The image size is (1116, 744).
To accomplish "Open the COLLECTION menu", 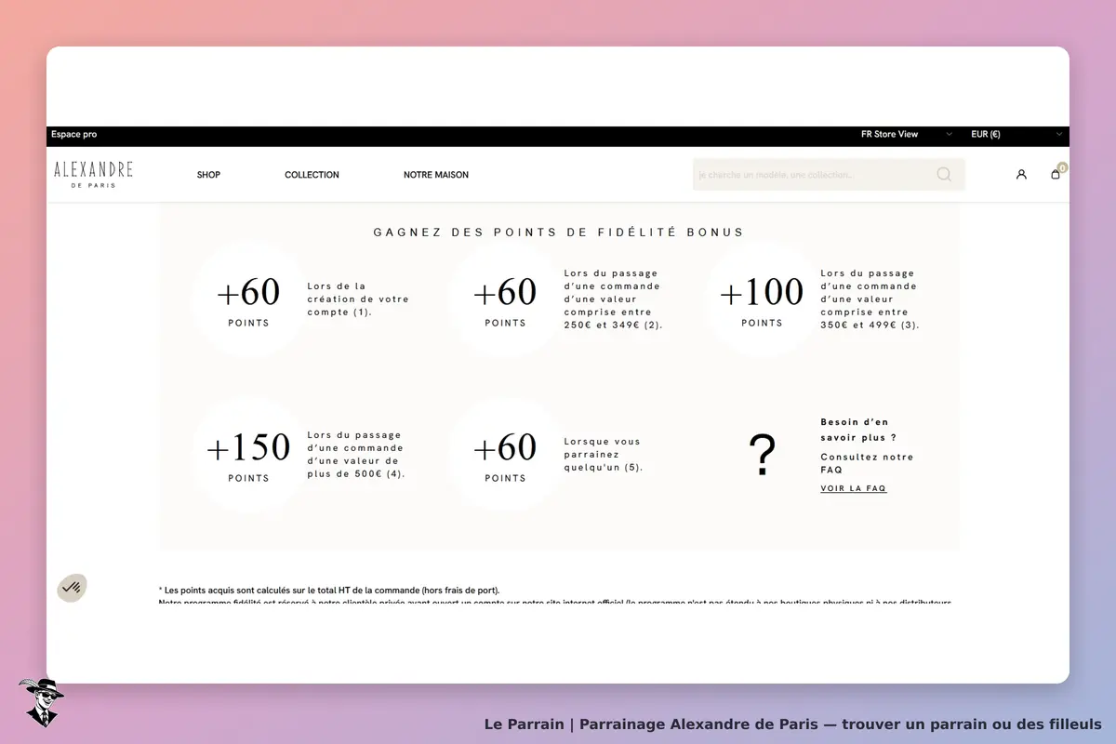I will 312,175.
